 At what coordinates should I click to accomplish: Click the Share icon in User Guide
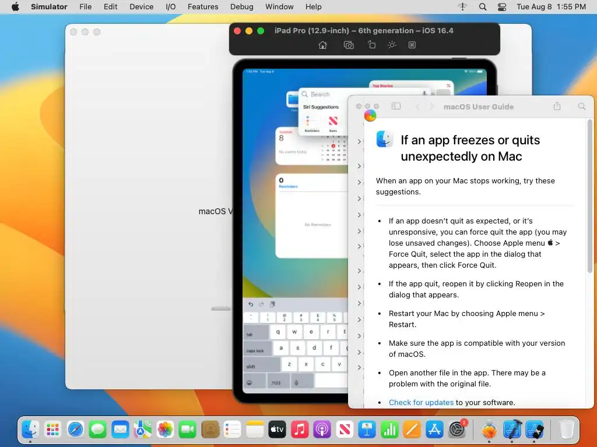pos(557,106)
